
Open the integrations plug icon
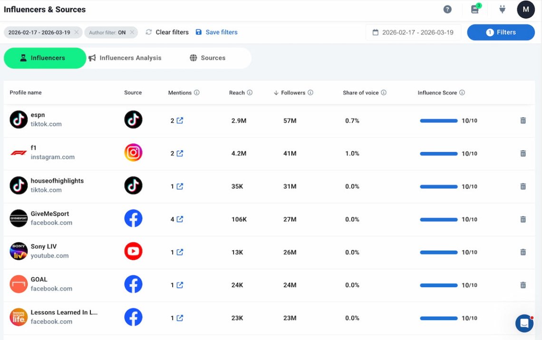click(x=502, y=9)
